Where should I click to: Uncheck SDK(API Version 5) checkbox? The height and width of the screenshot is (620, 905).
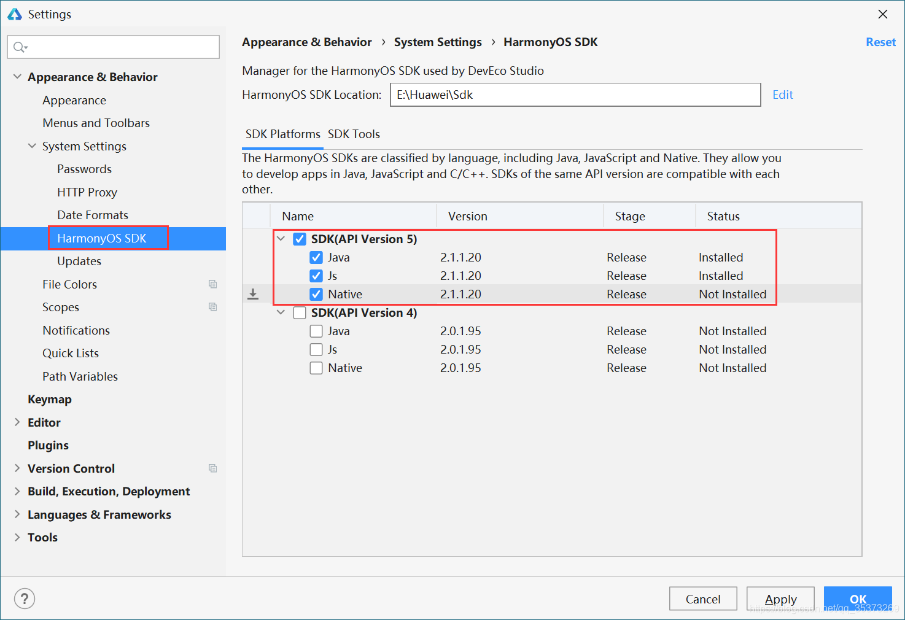point(300,239)
